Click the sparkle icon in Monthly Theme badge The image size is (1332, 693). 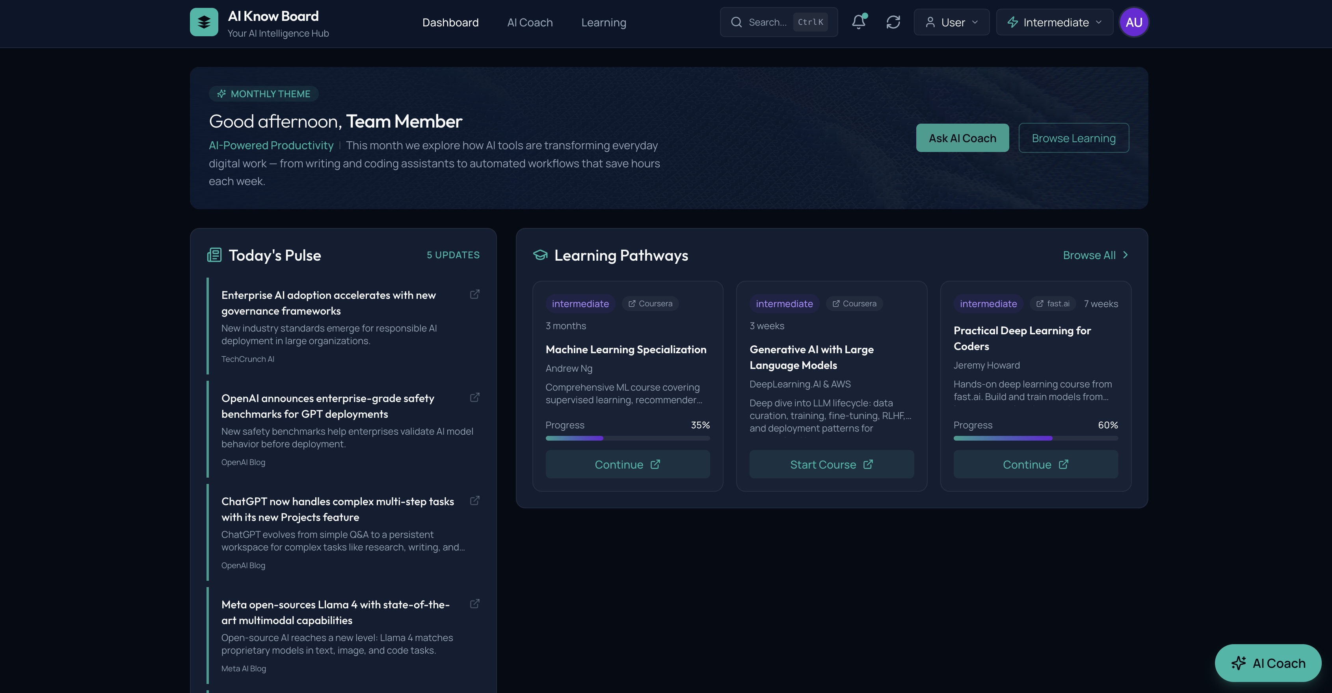coord(221,94)
